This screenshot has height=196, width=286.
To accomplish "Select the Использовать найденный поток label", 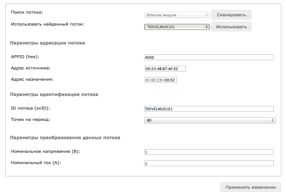I will (x=48, y=24).
